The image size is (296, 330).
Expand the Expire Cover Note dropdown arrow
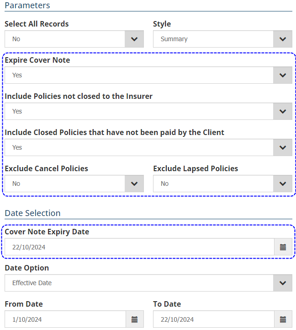(x=283, y=75)
